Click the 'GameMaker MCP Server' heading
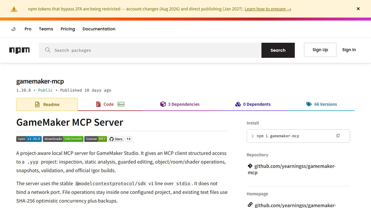This screenshot has width=371, height=208. point(70,122)
